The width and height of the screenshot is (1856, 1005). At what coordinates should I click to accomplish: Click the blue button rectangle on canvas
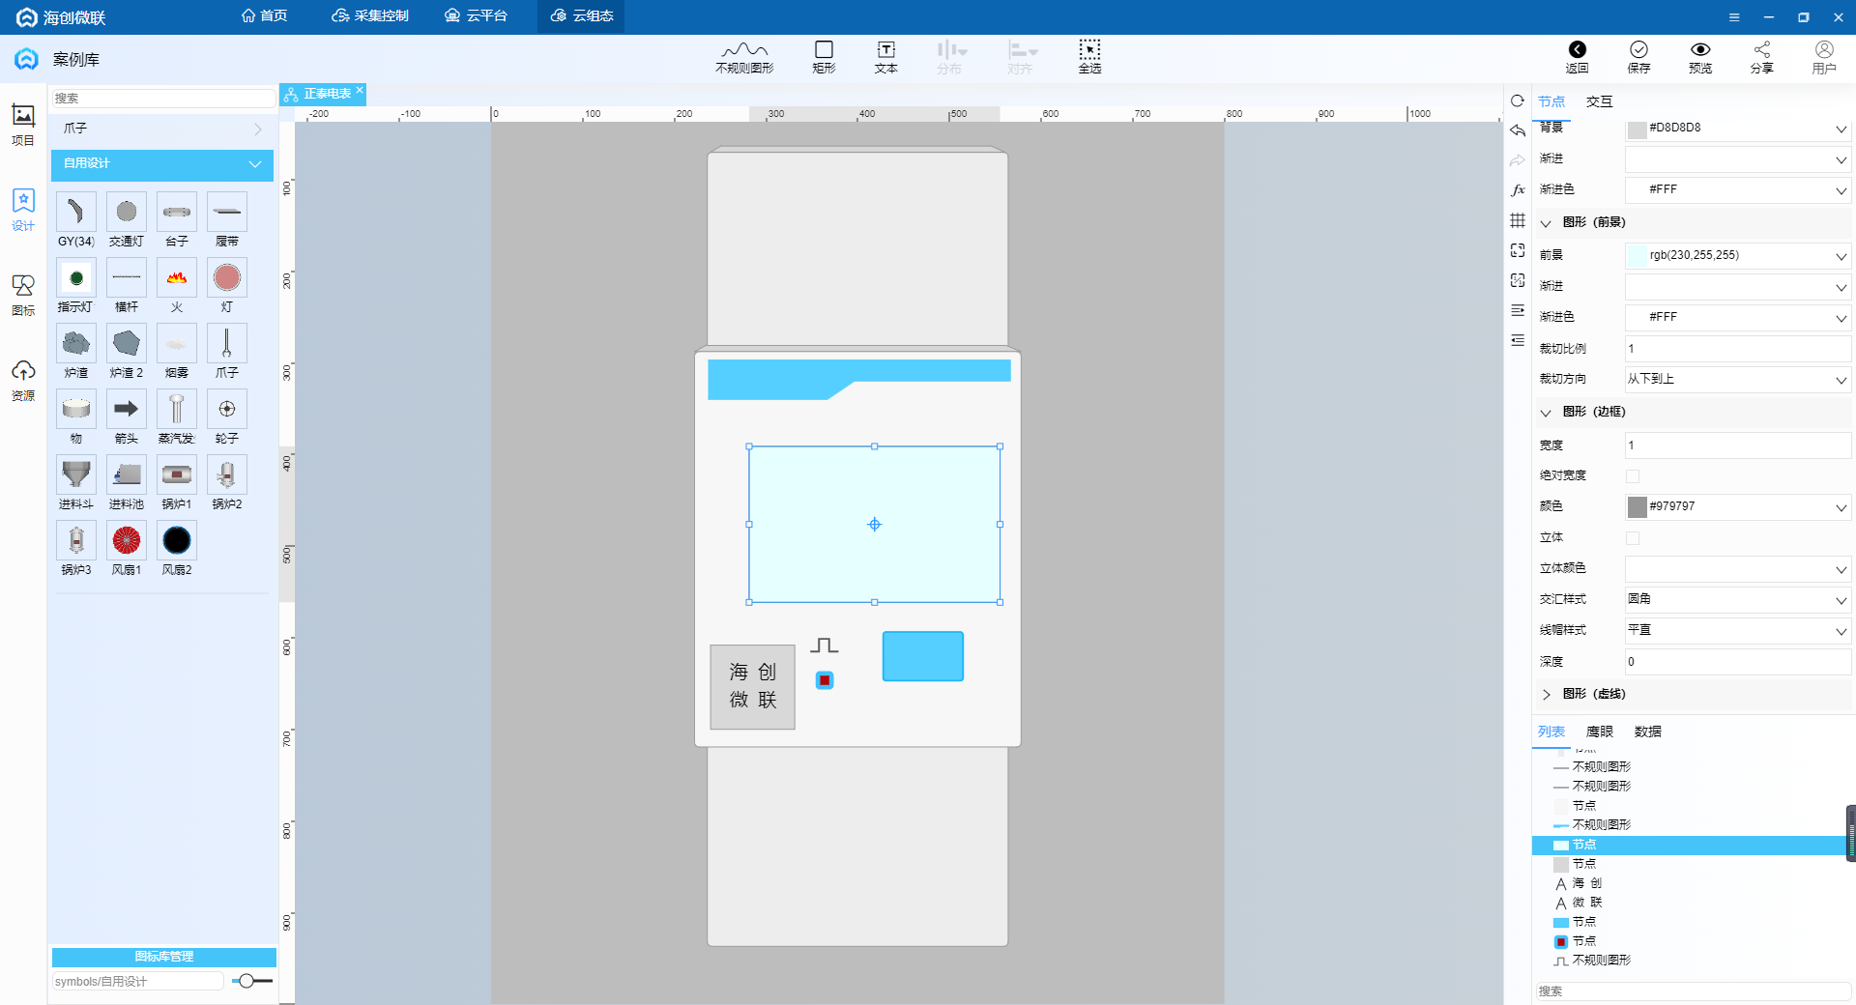point(923,656)
